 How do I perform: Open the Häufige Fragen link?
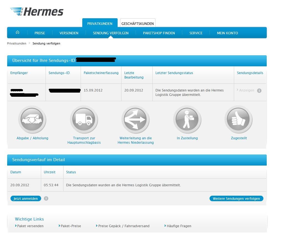[179, 226]
